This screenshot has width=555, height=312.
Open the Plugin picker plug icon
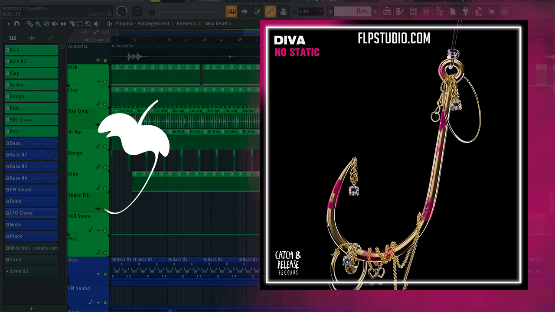point(466,11)
